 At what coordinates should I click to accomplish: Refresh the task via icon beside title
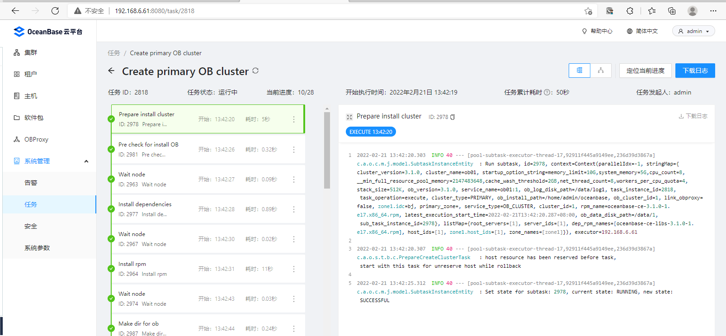coord(255,71)
